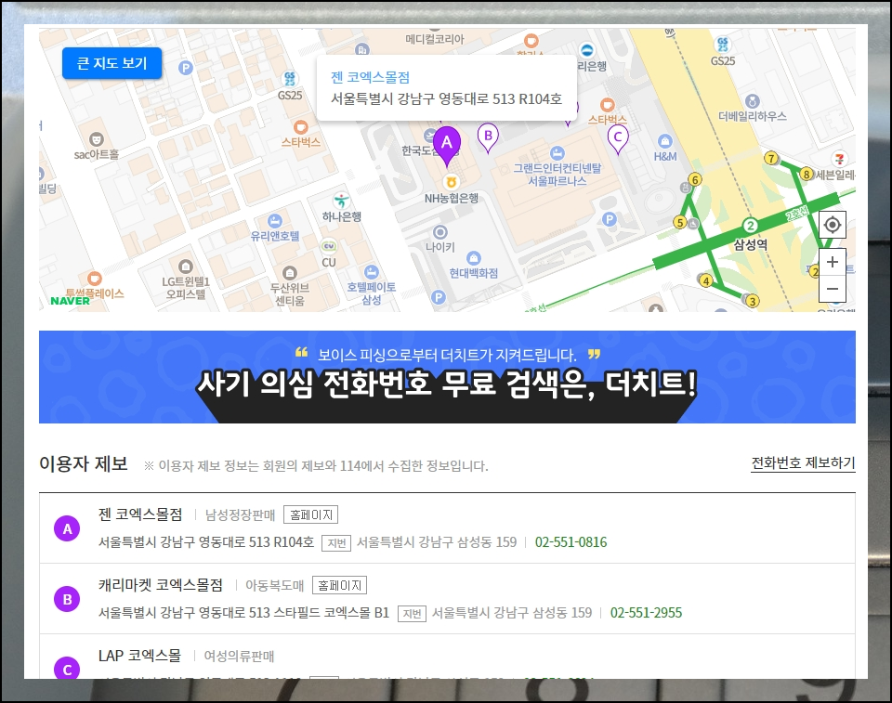Click subway exit 7 marker
The height and width of the screenshot is (703, 892).
pos(771,158)
